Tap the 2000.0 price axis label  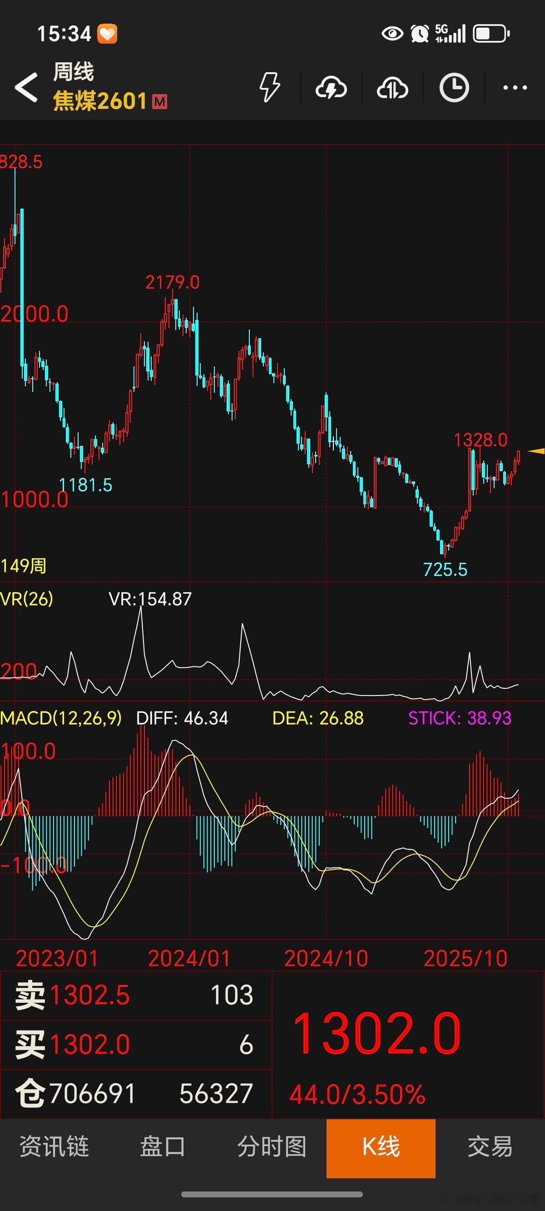pos(35,314)
